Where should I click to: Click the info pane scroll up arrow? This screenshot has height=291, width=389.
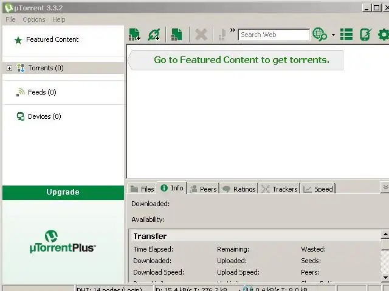pos(385,234)
